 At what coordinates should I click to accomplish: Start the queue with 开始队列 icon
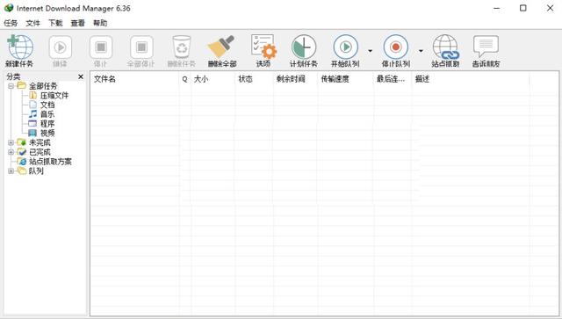click(345, 47)
